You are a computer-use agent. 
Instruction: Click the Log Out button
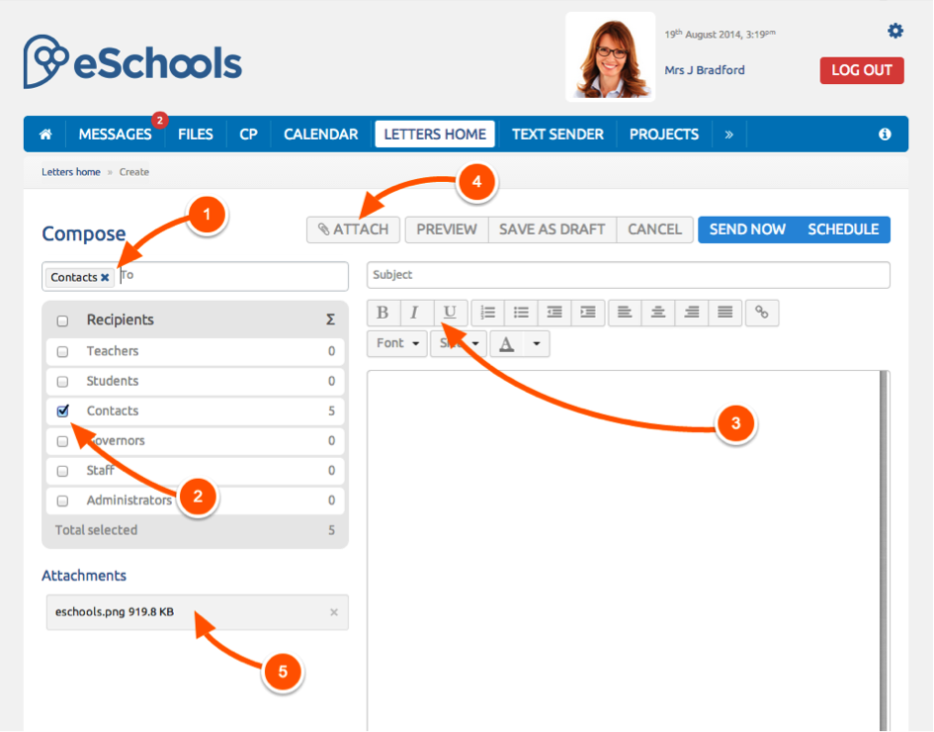861,70
